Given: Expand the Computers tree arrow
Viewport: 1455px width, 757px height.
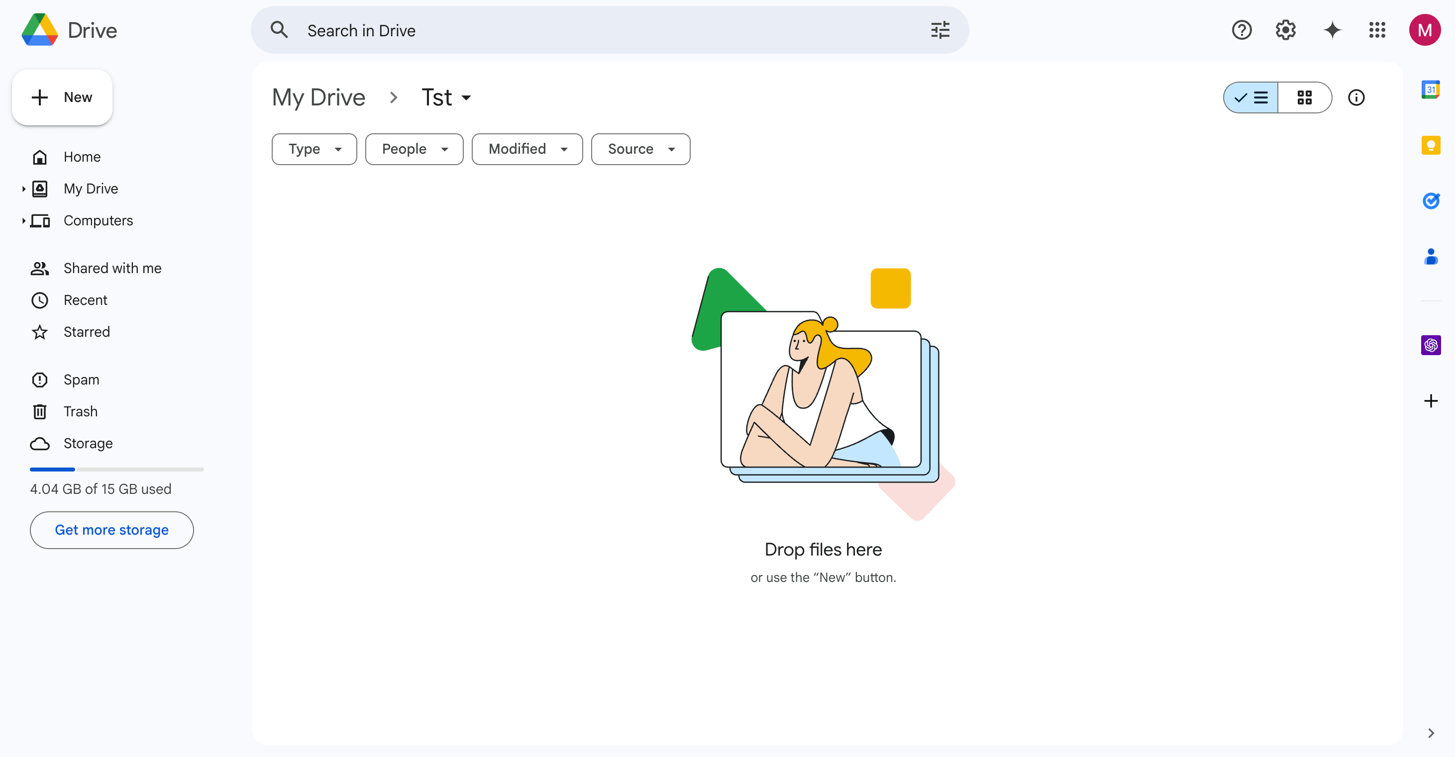Looking at the screenshot, I should tap(23, 221).
